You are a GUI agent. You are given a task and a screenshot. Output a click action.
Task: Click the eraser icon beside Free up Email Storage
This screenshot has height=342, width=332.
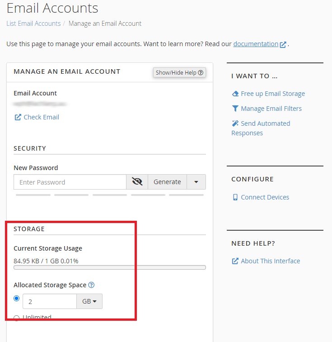[x=235, y=94]
